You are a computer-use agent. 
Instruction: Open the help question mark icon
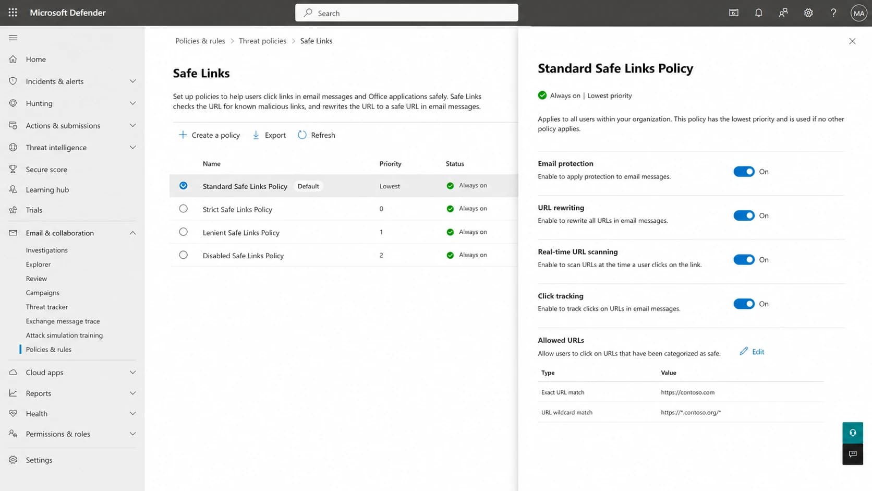833,13
